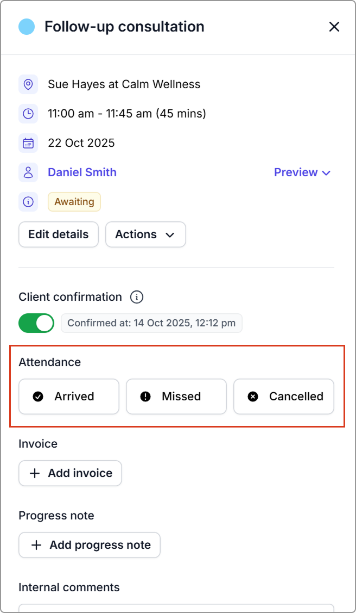Viewport: 356px width, 613px height.
Task: Open the Actions dropdown menu
Action: coord(145,234)
